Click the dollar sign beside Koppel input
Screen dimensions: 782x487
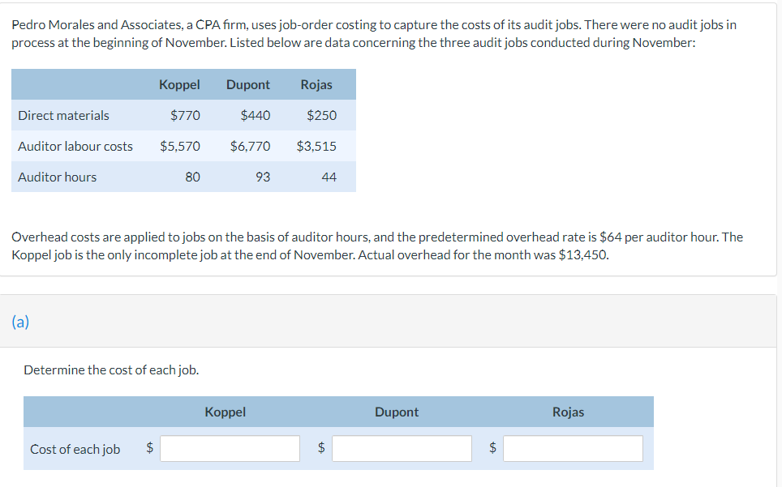(x=148, y=448)
